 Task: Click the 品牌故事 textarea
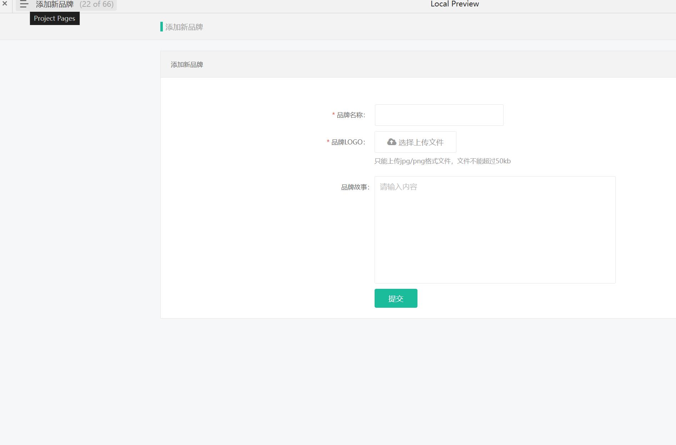tap(495, 230)
